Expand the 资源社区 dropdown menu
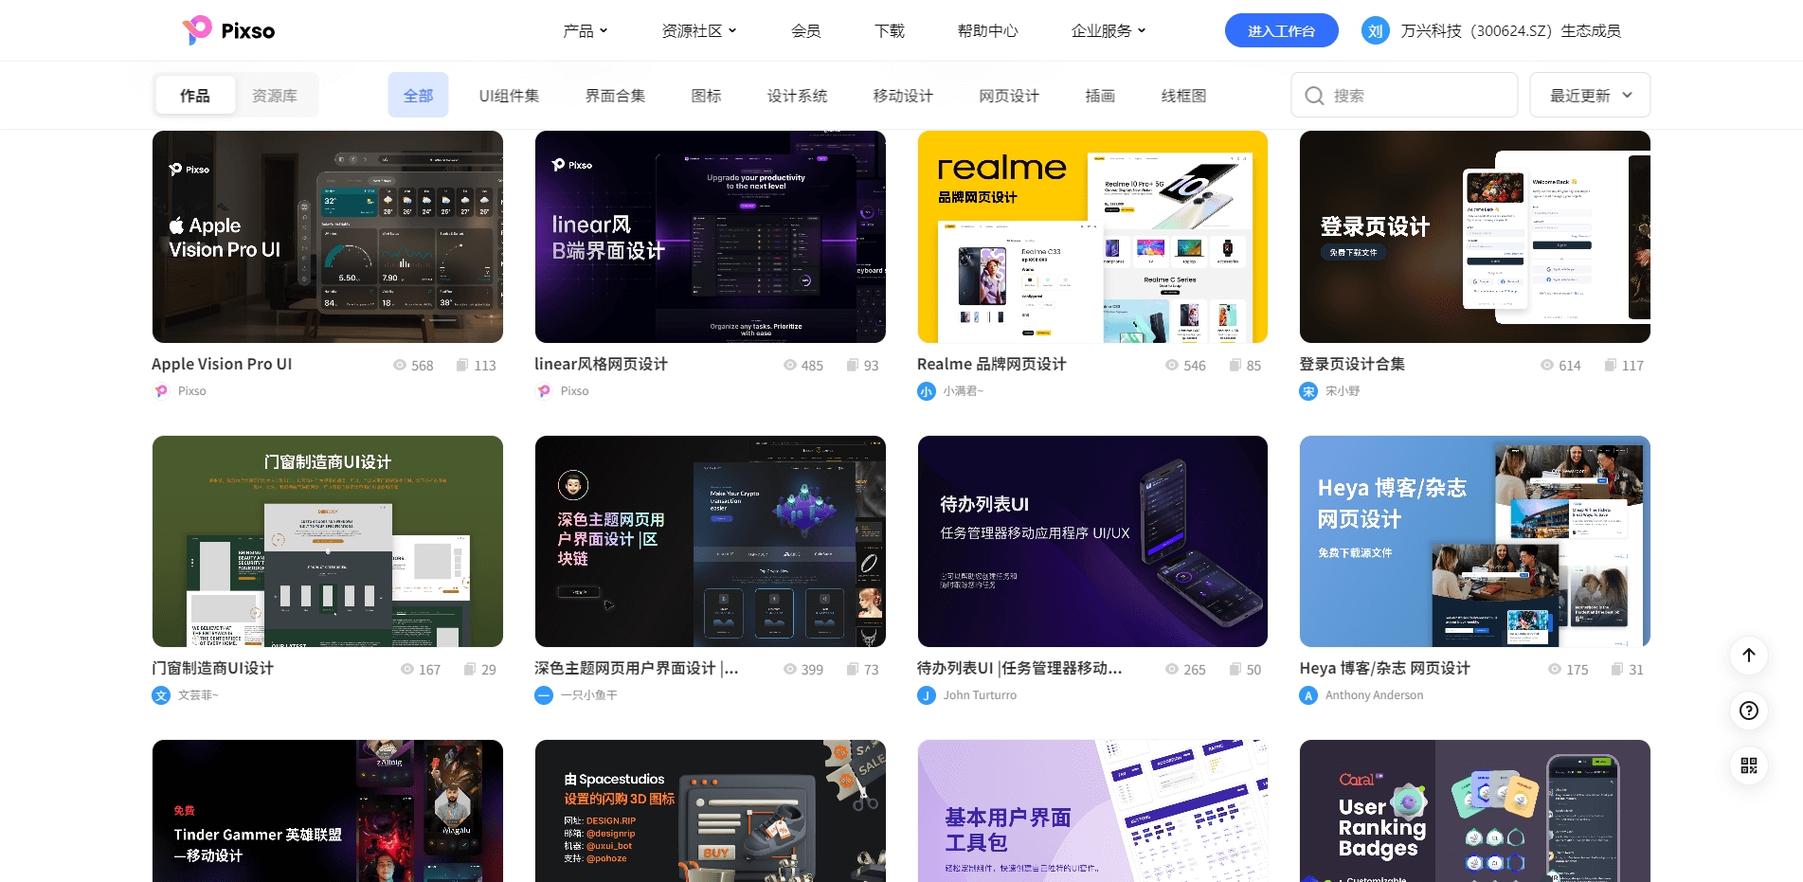The image size is (1803, 882). (x=699, y=30)
